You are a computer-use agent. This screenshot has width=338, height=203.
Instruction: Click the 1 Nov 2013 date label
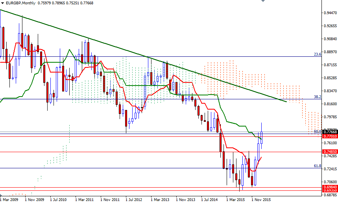(185, 199)
